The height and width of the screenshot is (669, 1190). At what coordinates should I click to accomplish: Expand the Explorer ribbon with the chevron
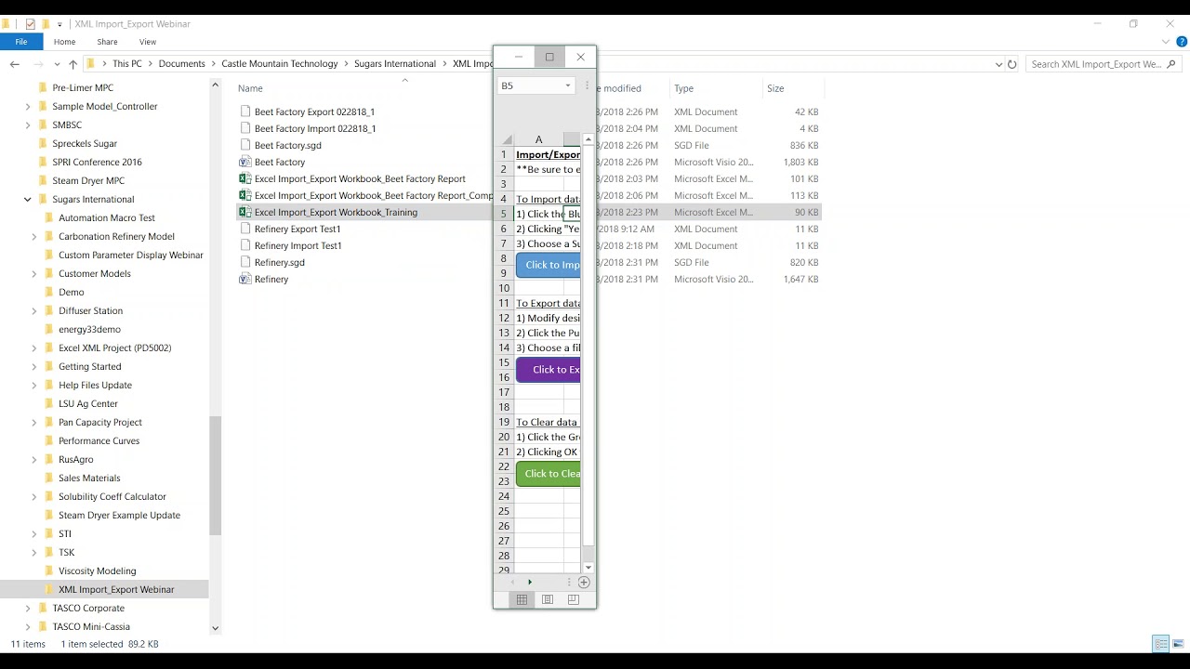coord(1166,42)
